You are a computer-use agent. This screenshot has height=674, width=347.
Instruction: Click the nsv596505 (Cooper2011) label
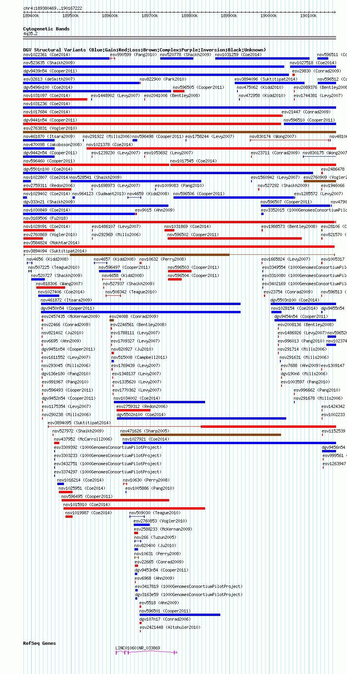pos(199,87)
